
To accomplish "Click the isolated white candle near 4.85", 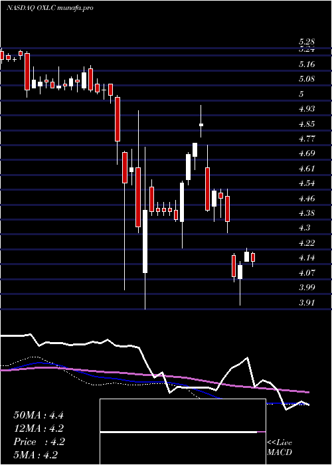I will click(x=201, y=125).
